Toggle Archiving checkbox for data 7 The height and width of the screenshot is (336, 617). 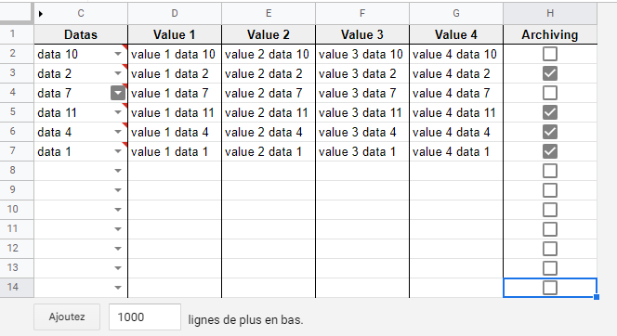pos(550,93)
